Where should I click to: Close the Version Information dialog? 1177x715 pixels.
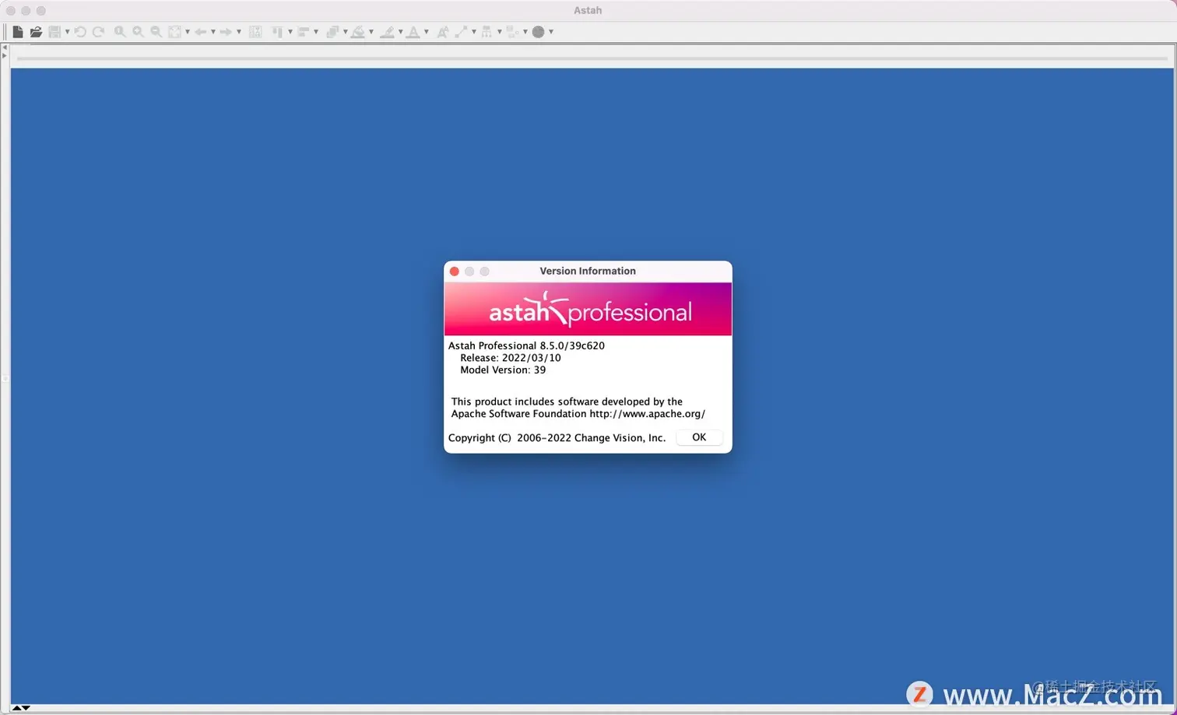[455, 272]
